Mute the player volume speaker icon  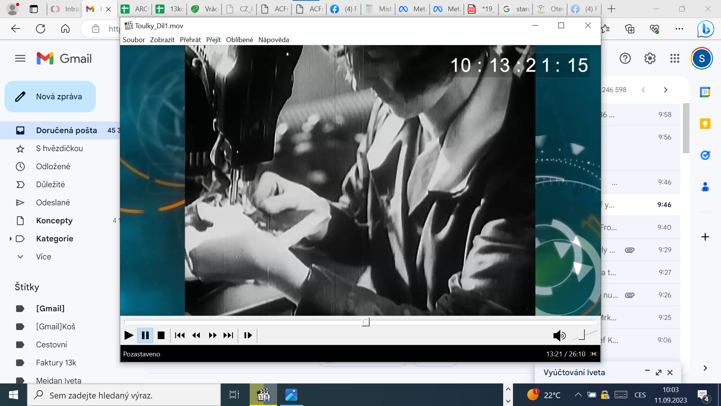559,335
